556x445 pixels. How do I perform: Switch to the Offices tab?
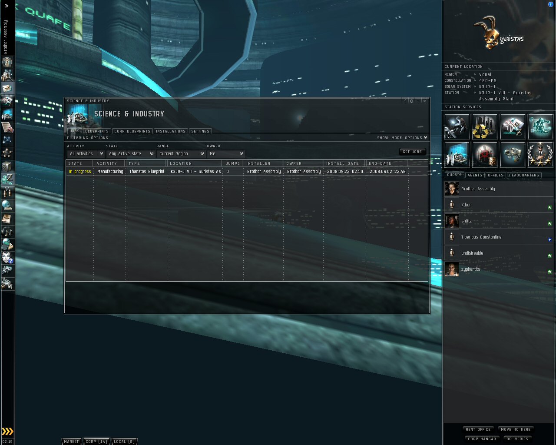[x=496, y=175]
